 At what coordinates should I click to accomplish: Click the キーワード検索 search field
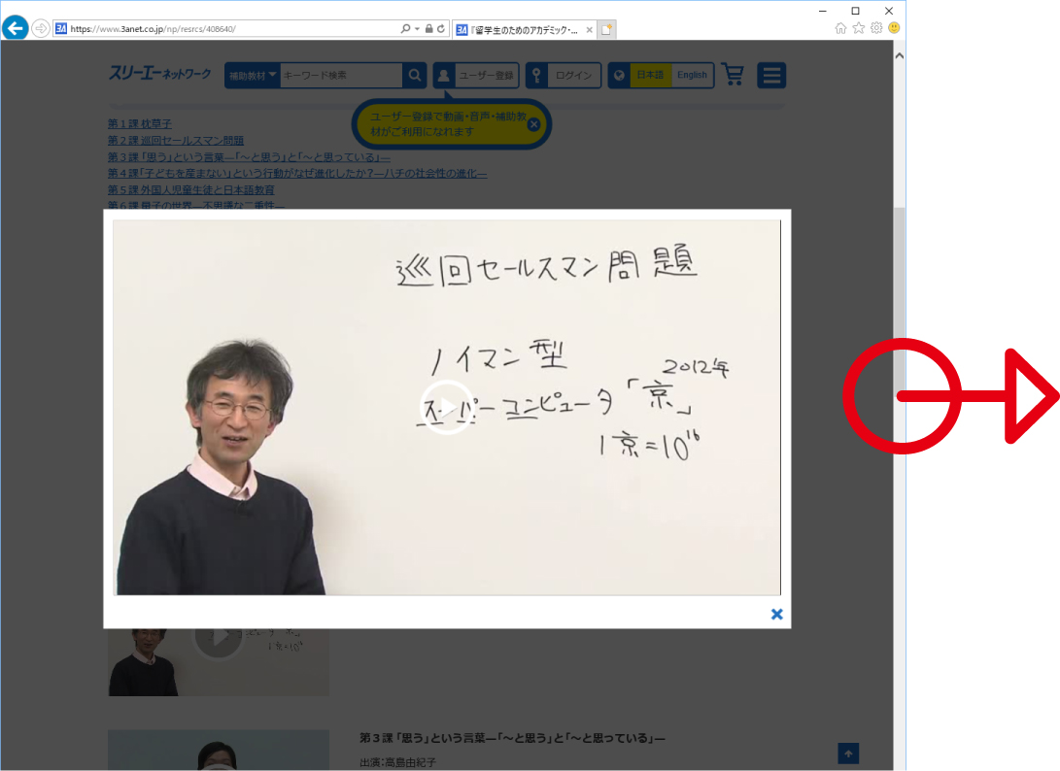(x=341, y=75)
